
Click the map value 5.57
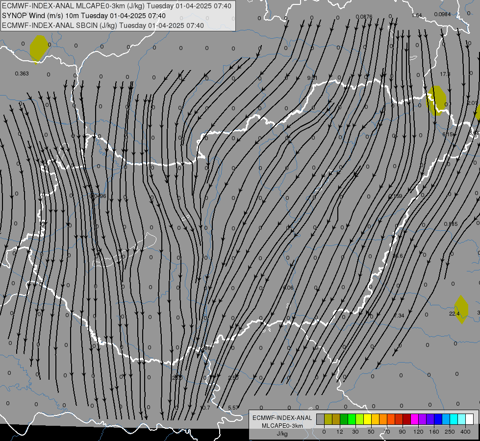click(233, 408)
